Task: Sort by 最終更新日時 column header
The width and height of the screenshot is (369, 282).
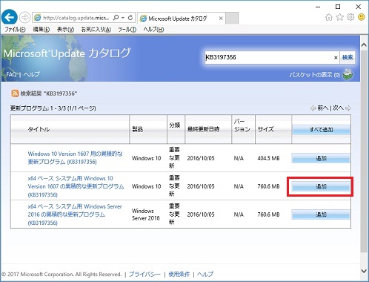Action: click(203, 129)
